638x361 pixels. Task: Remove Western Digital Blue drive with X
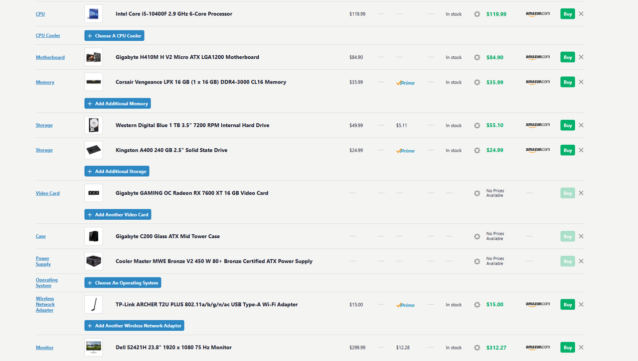[x=581, y=125]
